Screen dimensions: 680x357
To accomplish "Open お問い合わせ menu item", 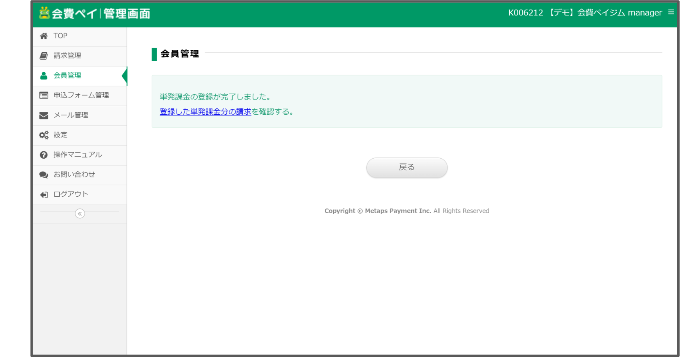I will 80,175.
